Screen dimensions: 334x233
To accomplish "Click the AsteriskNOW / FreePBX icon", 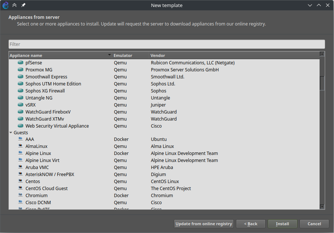I will pyautogui.click(x=20, y=174).
